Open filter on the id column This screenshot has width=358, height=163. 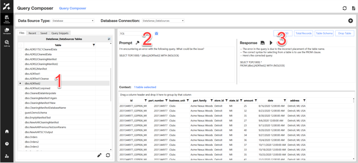[x=145, y=100]
